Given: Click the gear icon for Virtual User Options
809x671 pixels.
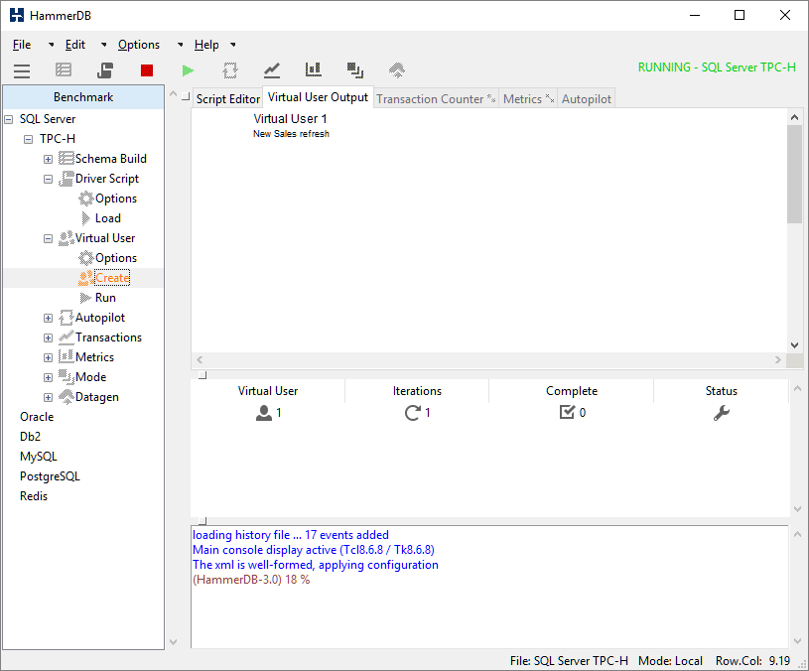Looking at the screenshot, I should click(85, 258).
